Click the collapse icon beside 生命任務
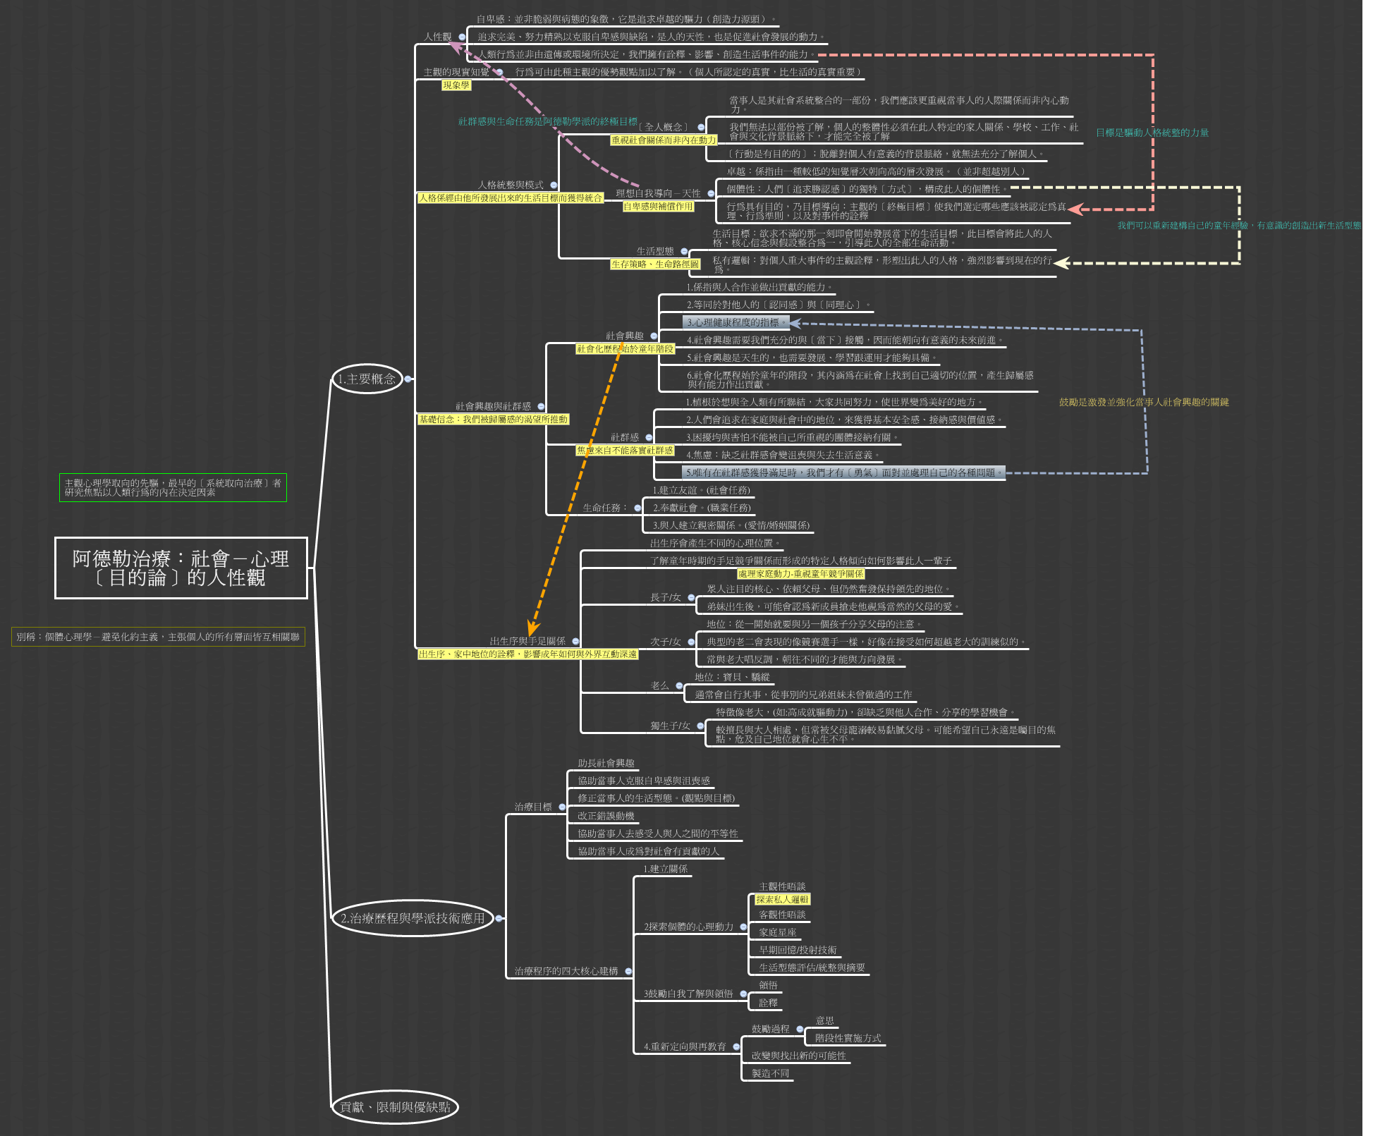The image size is (1373, 1136). tap(637, 508)
